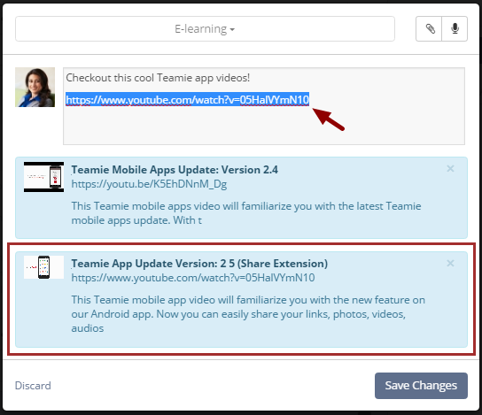Image resolution: width=482 pixels, height=415 pixels.
Task: Click the Discard link
Action: pyautogui.click(x=33, y=386)
